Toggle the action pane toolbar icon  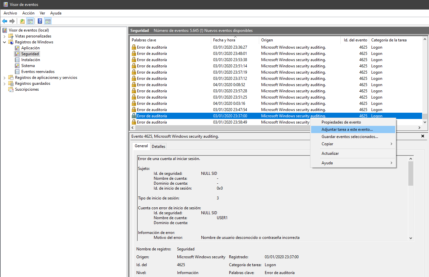coord(48,21)
